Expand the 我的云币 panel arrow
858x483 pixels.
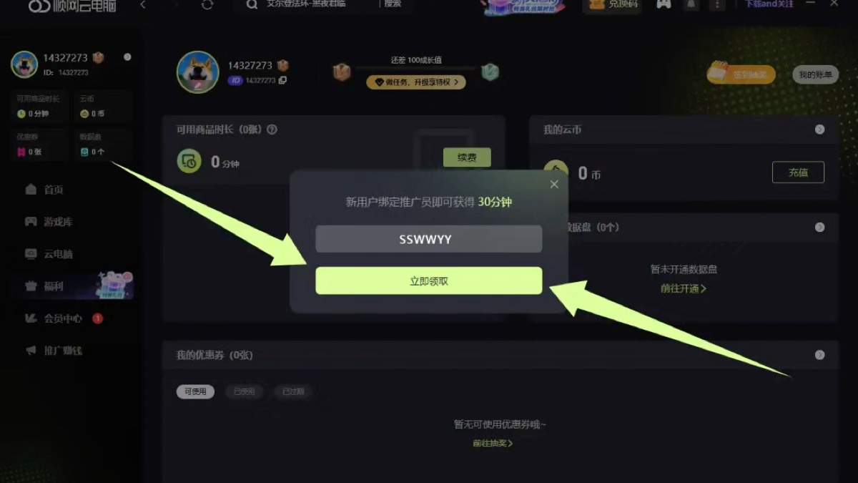point(819,130)
